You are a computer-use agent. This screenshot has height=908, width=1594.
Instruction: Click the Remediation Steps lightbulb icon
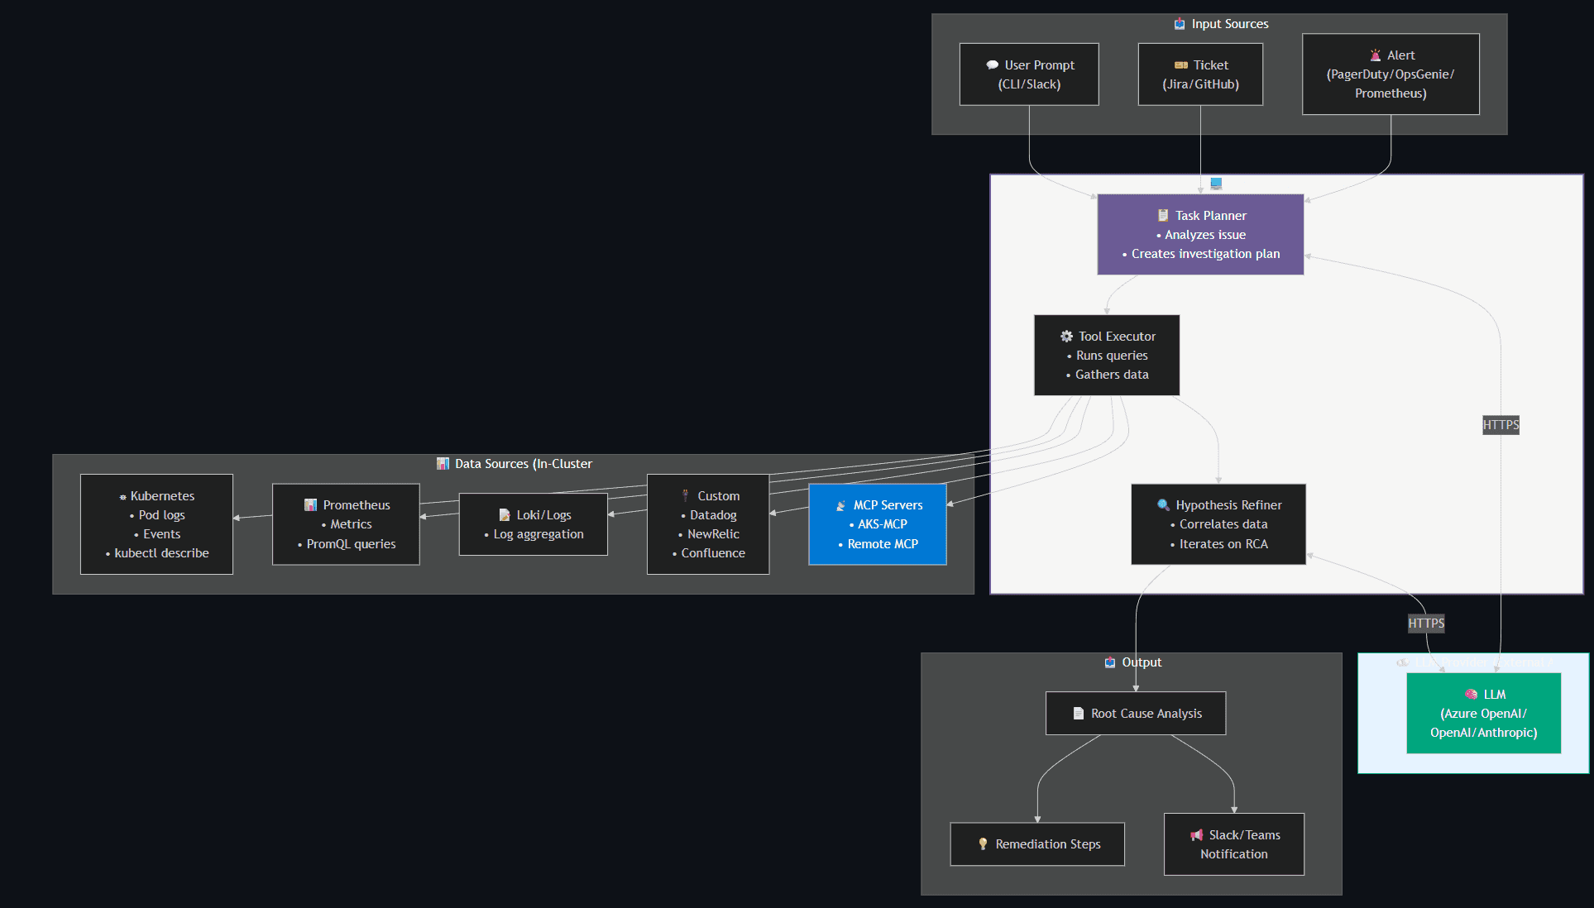pyautogui.click(x=983, y=844)
